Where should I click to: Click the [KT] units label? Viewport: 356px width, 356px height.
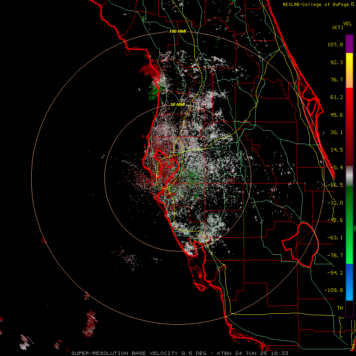(338, 27)
